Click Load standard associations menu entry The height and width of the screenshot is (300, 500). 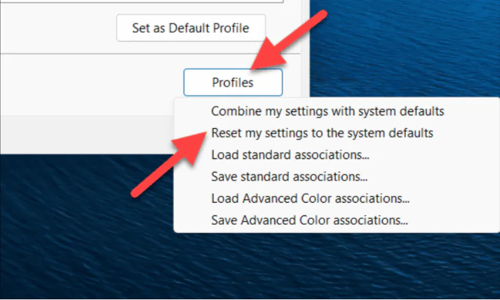(x=289, y=155)
